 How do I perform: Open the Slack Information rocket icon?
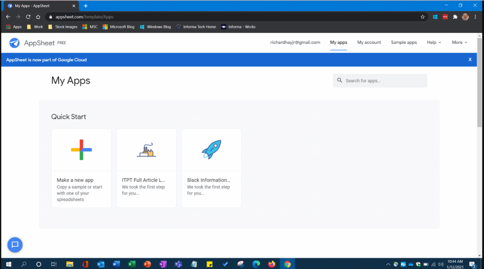pyautogui.click(x=211, y=150)
